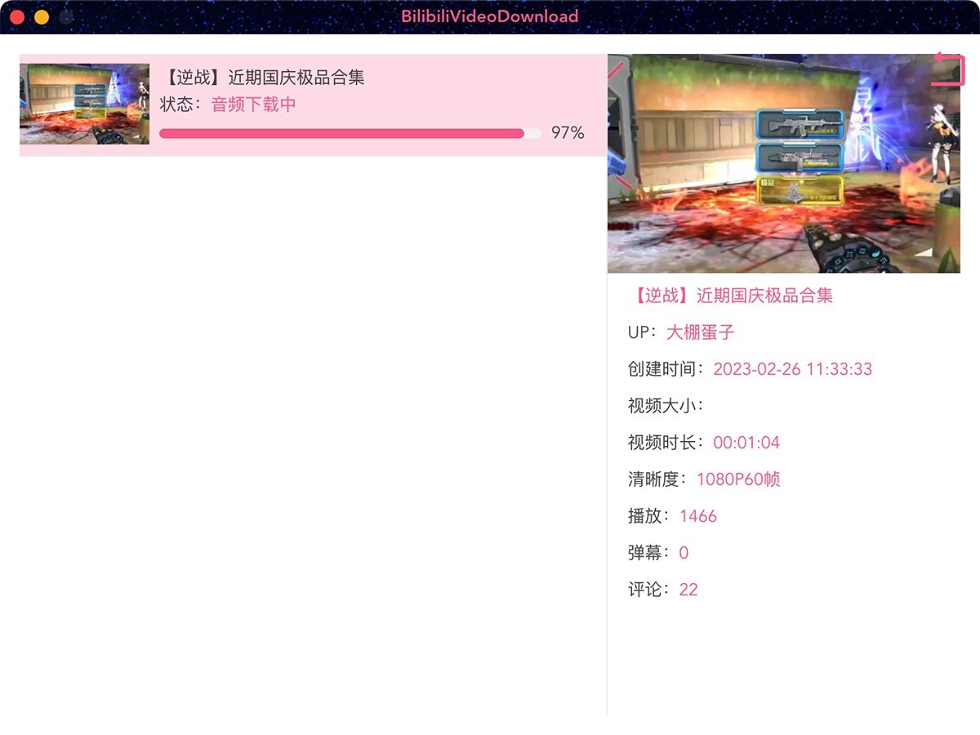Open the small thumbnail of the download task

pos(84,105)
